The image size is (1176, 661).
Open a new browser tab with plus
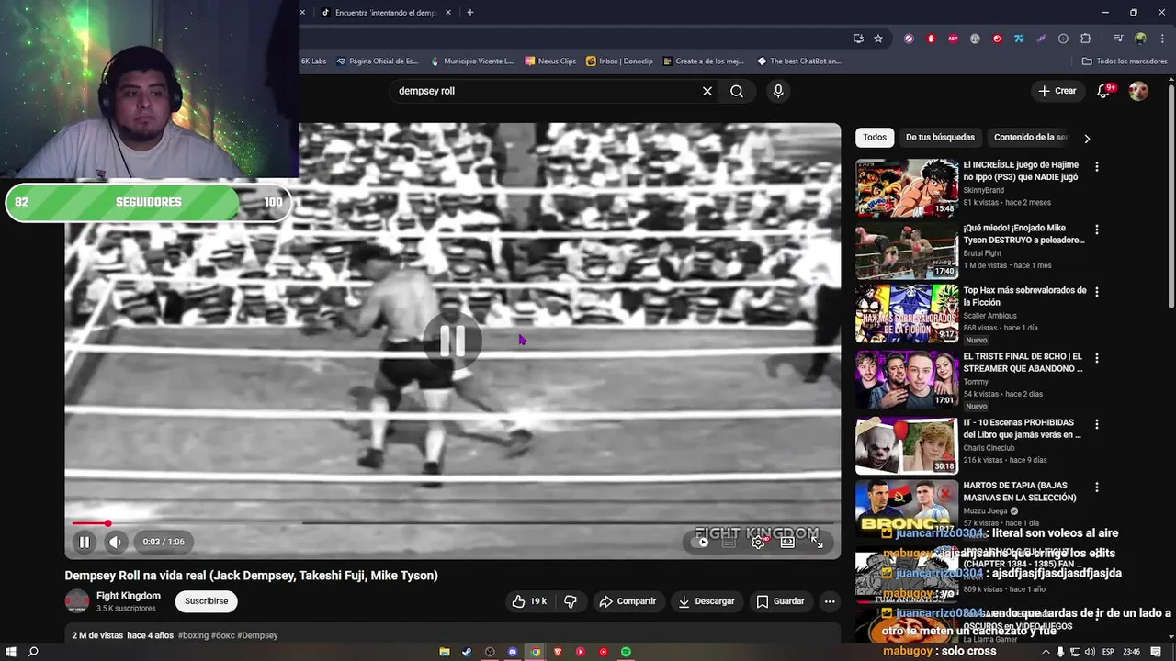(469, 13)
